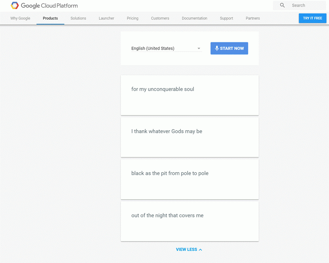Click the language selector dropdown arrow
The height and width of the screenshot is (263, 329).
[199, 48]
